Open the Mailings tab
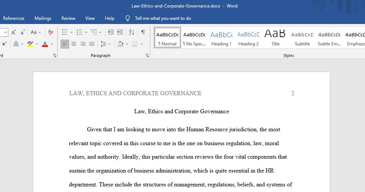365x192 pixels. pos(43,18)
